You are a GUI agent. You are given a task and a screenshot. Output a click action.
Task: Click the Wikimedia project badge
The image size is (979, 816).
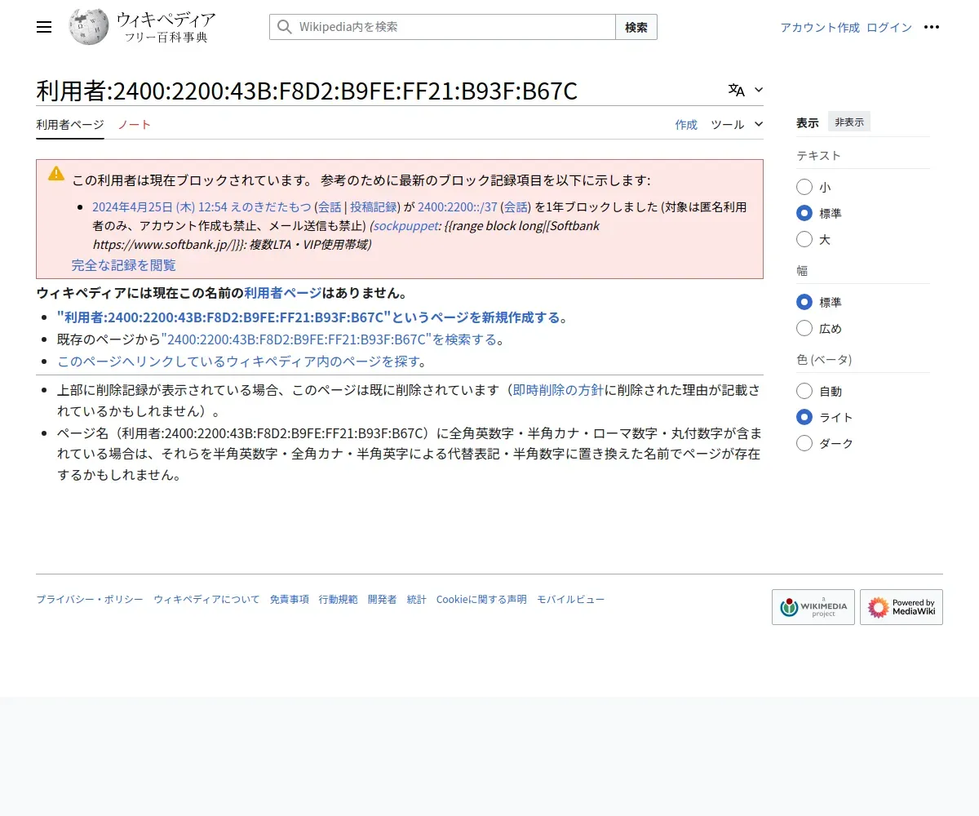click(x=813, y=607)
